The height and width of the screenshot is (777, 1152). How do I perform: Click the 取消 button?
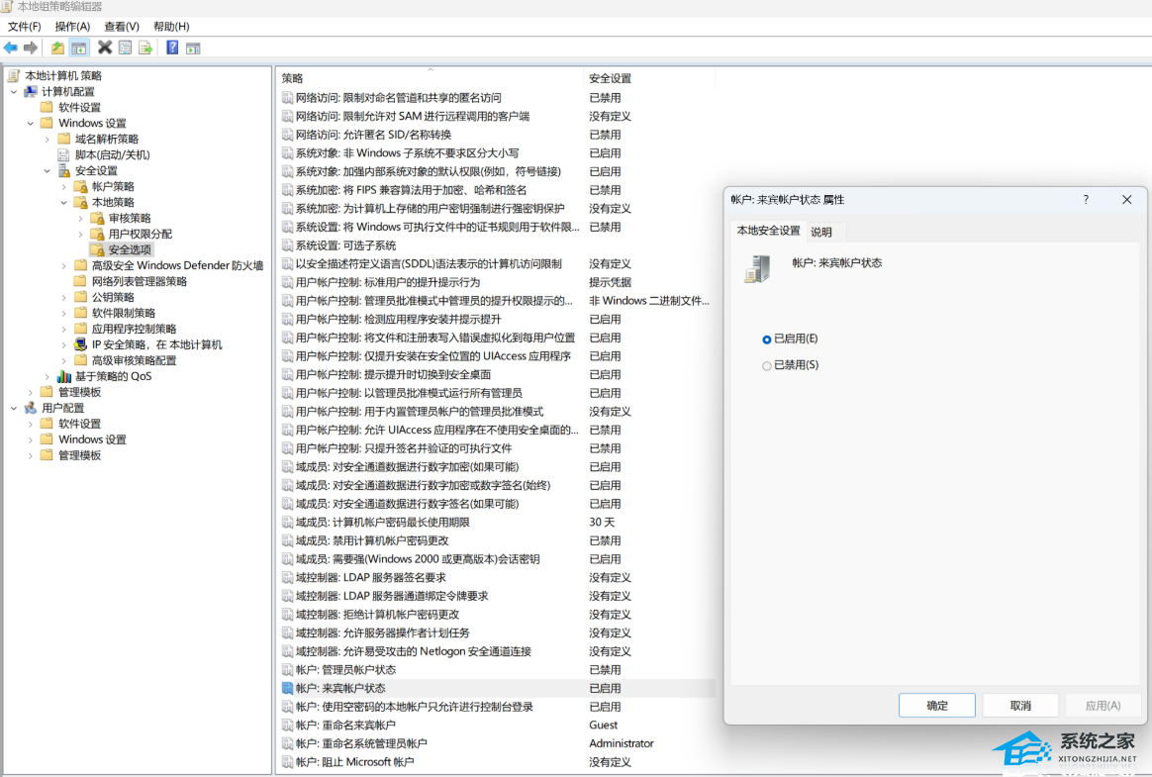[x=1020, y=706]
